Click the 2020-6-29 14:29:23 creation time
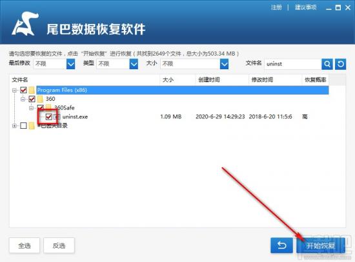Image resolution: width=355 pixels, height=262 pixels. tap(220, 117)
